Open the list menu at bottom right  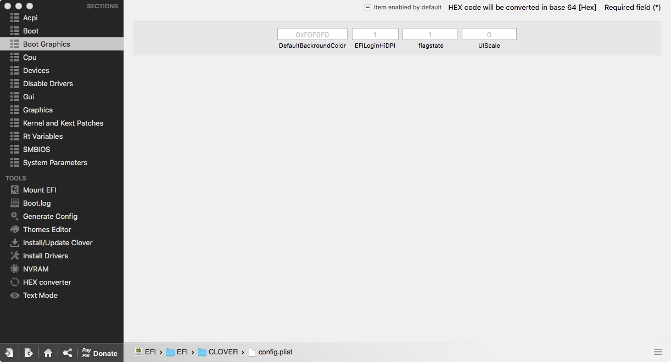pos(658,352)
